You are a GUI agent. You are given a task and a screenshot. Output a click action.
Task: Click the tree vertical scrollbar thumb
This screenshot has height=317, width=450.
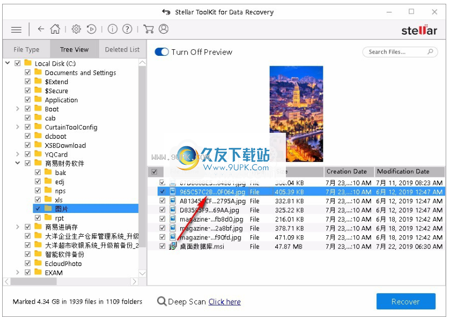pyautogui.click(x=142, y=157)
